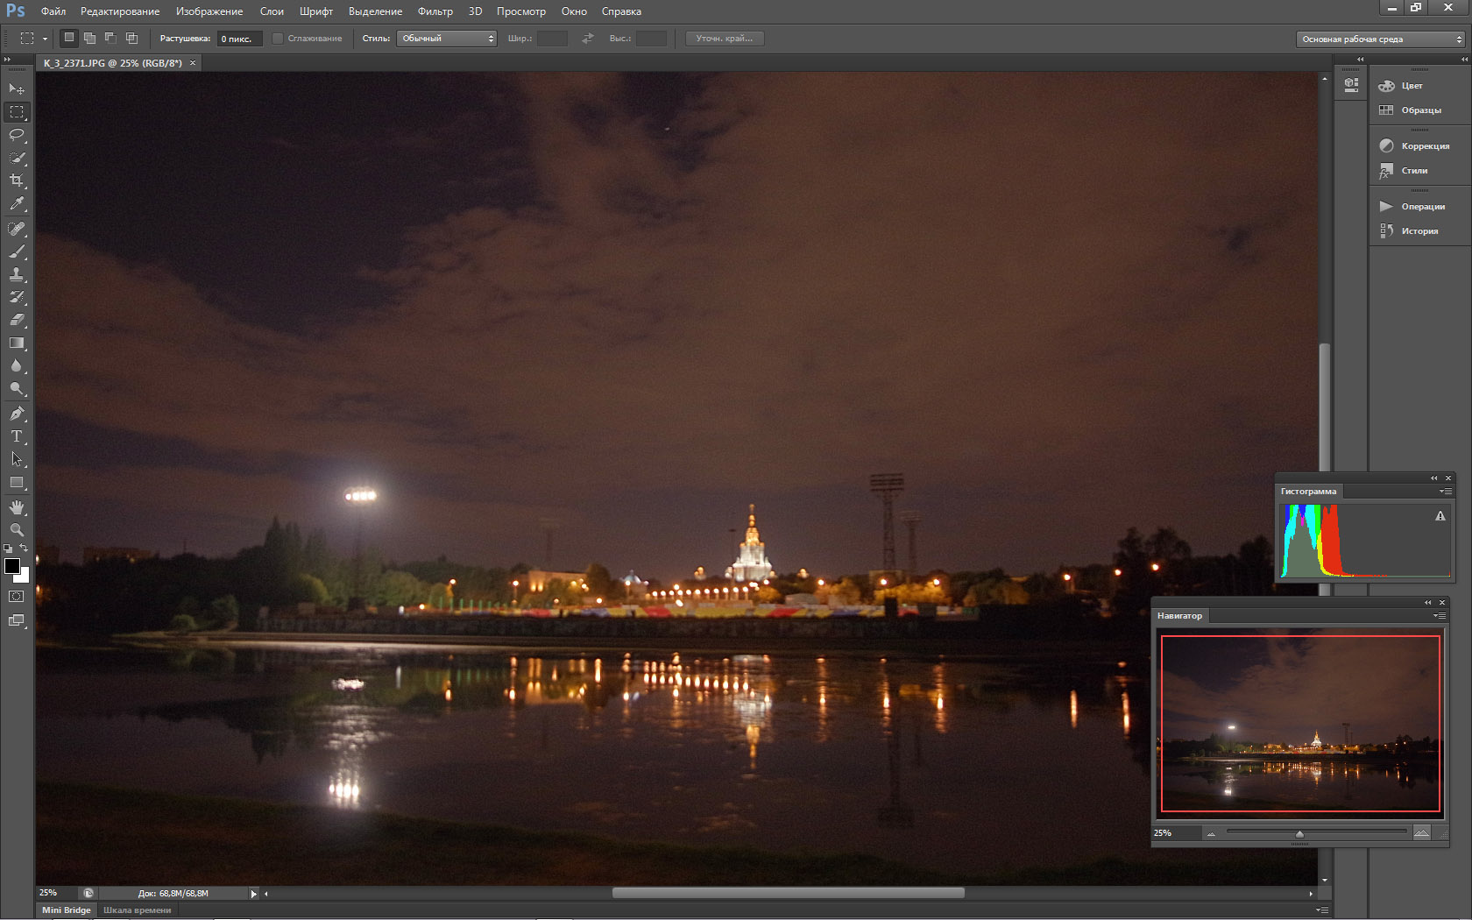Open the История panel
1472x920 pixels.
pyautogui.click(x=1419, y=231)
